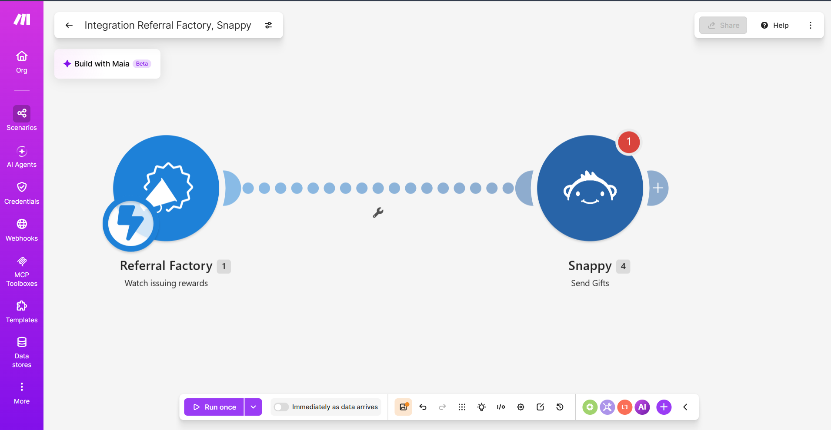This screenshot has width=831, height=430.
Task: Select the Snappy module
Action: [x=590, y=188]
